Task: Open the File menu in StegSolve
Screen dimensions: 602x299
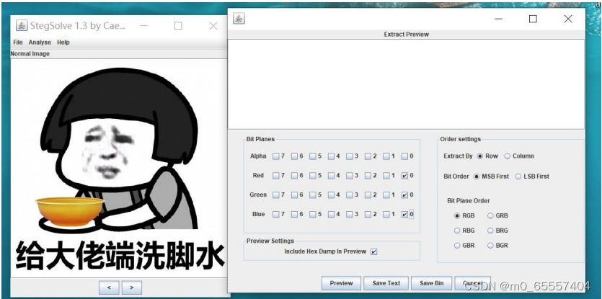Action: [17, 43]
